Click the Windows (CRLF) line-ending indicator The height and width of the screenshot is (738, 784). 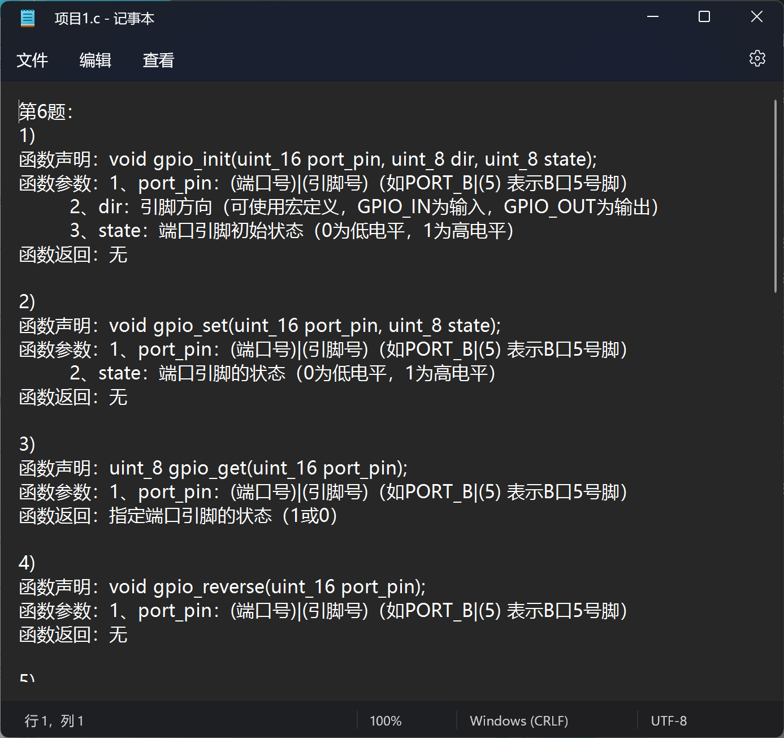pyautogui.click(x=519, y=720)
